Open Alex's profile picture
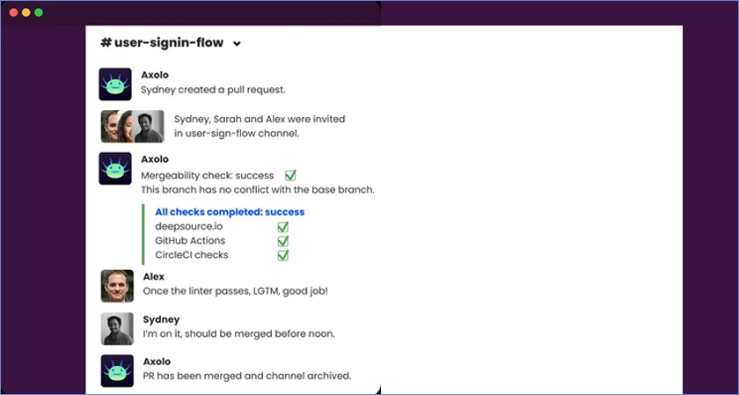 [x=117, y=286]
